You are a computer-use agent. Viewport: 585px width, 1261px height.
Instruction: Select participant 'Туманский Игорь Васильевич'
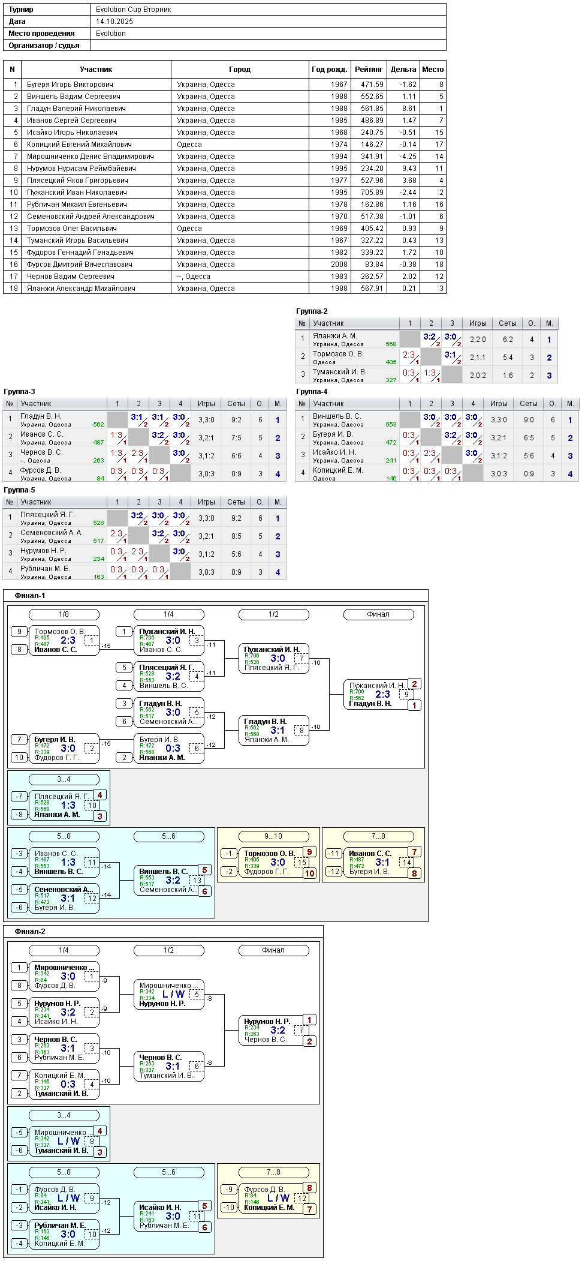click(77, 241)
